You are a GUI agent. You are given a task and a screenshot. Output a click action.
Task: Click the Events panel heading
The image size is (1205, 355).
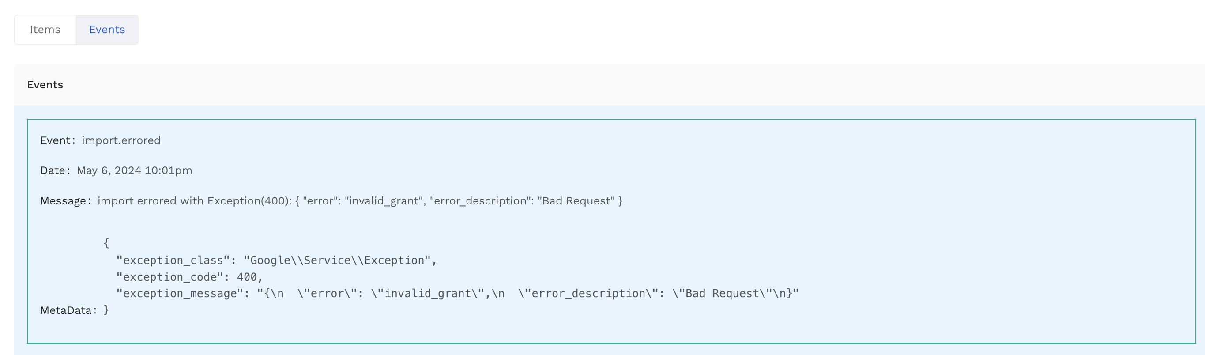[x=45, y=85]
